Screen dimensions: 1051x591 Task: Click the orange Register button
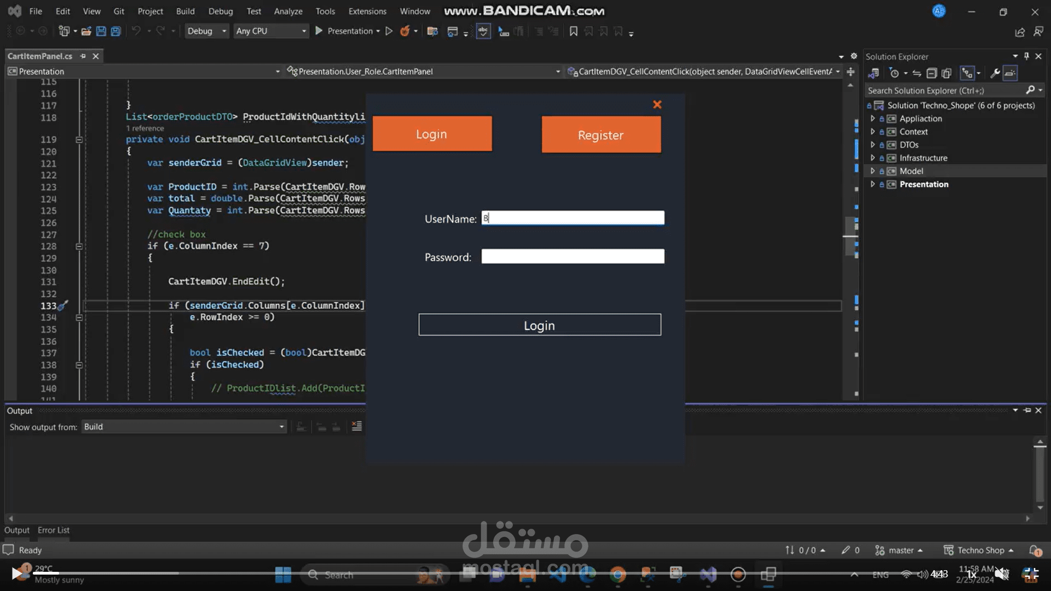coord(601,135)
